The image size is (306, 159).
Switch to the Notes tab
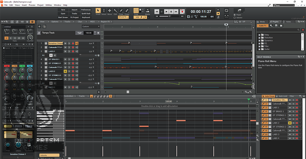[x=288, y=22]
